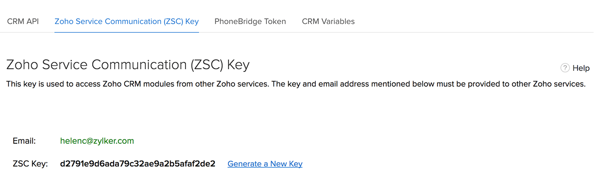Click the helenc@zylker.com email address
The width and height of the screenshot is (594, 186).
(97, 141)
